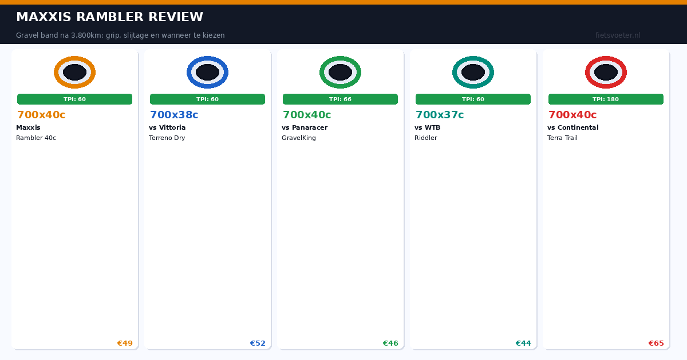Click the red Continental Terra Trail tire icon
This screenshot has height=360, width=687.
click(x=606, y=73)
